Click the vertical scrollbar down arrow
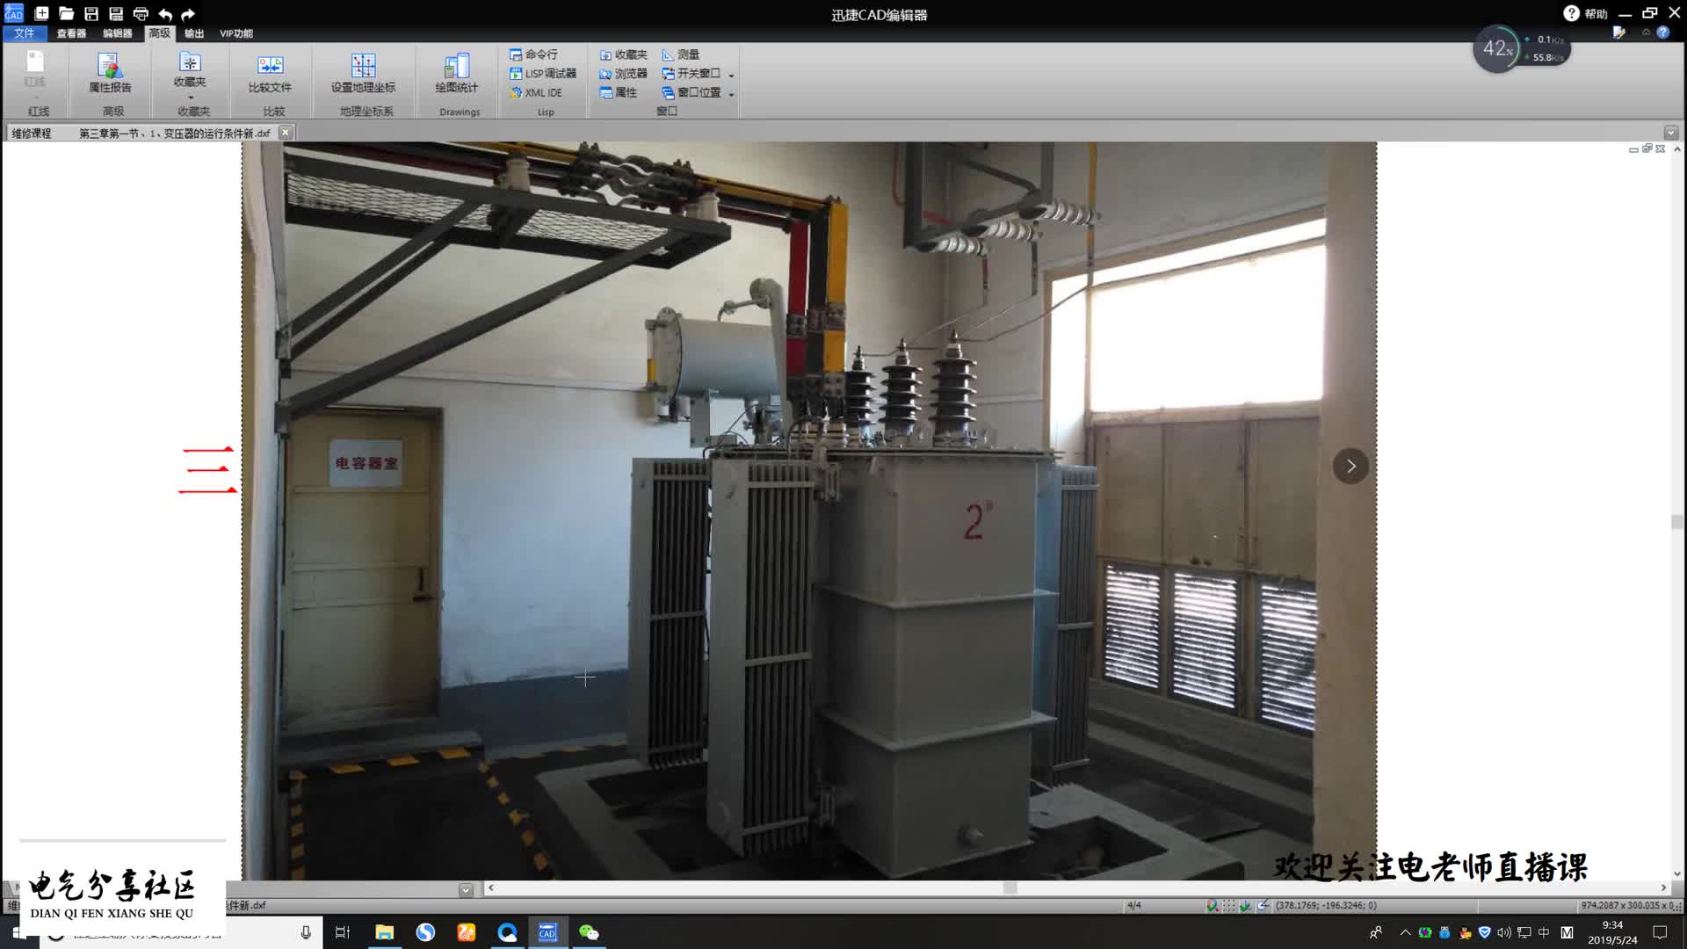Viewport: 1687px width, 949px height. (1677, 873)
